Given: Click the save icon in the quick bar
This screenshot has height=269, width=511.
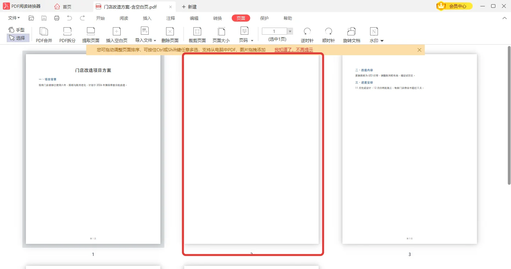Looking at the screenshot, I should coord(44,18).
